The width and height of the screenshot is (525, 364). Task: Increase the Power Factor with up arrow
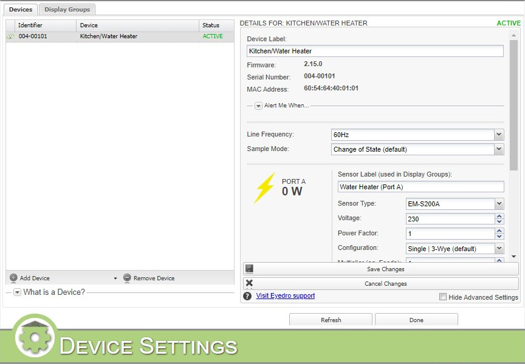click(499, 231)
